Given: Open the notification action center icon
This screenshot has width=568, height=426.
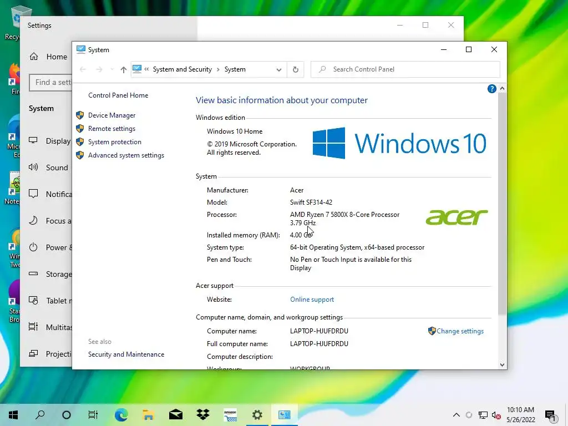Looking at the screenshot, I should 550,415.
